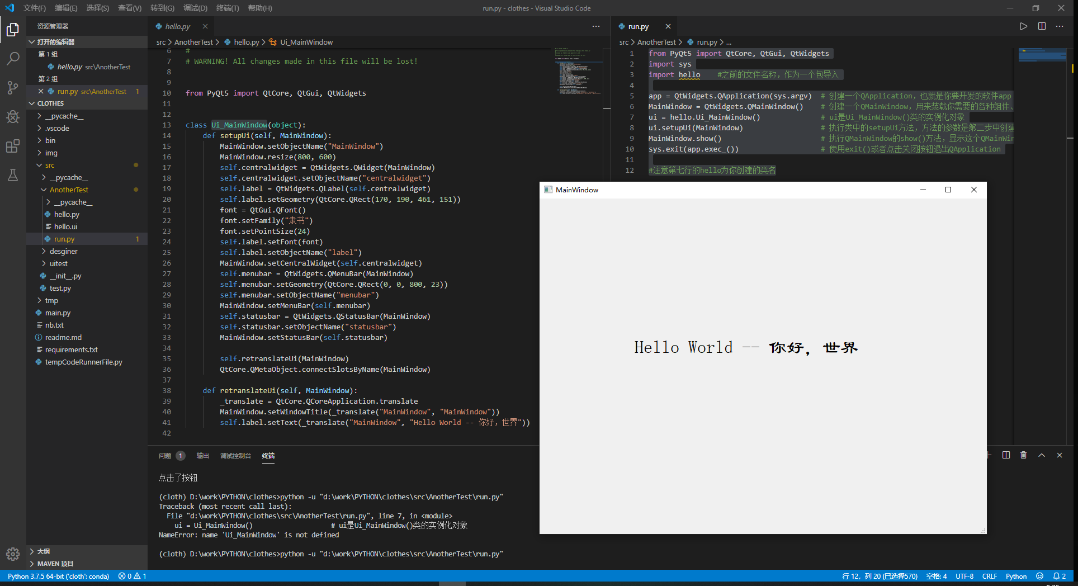Open the Selection menu 选择(S)
This screenshot has height=586, width=1078.
click(98, 8)
